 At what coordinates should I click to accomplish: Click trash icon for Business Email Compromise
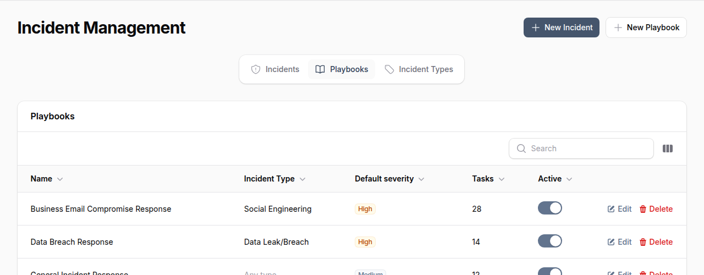tap(643, 209)
